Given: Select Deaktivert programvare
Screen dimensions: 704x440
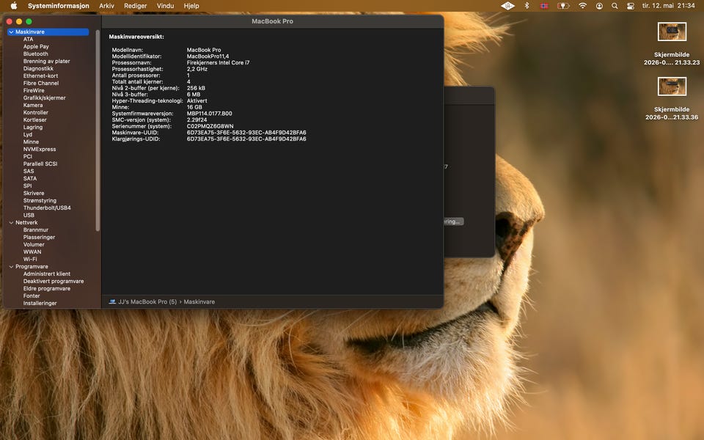Looking at the screenshot, I should [54, 281].
